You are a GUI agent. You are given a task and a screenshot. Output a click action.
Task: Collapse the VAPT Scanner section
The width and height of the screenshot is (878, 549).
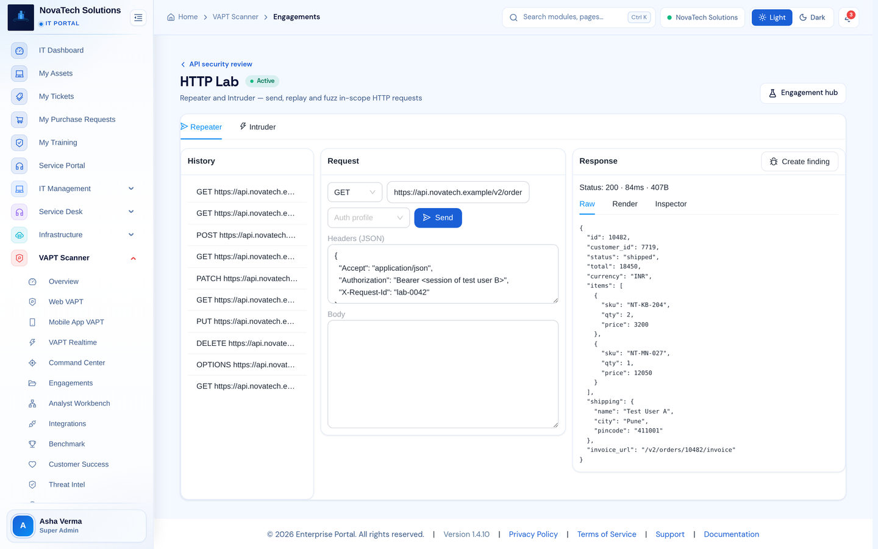click(x=133, y=258)
